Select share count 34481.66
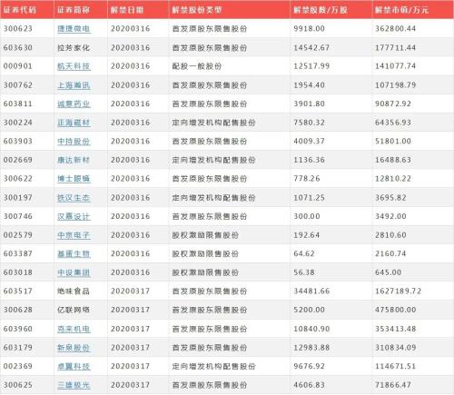Screen dimensions: 454x395 point(311,291)
